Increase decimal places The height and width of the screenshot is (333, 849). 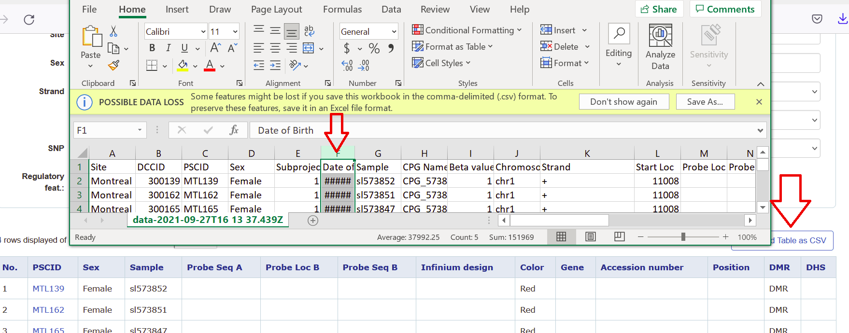pos(347,65)
